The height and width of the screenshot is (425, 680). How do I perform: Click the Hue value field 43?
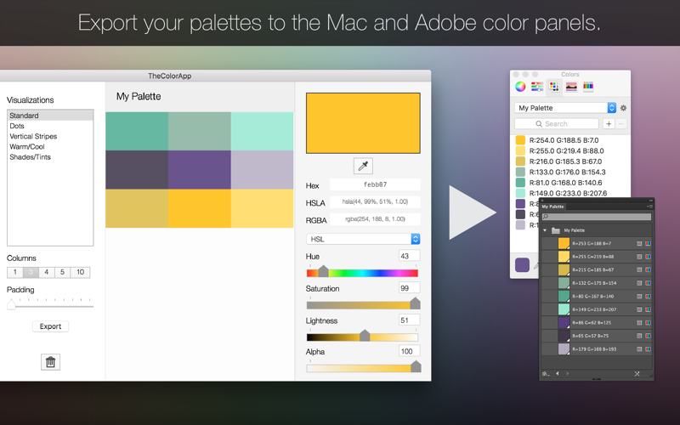tap(409, 256)
